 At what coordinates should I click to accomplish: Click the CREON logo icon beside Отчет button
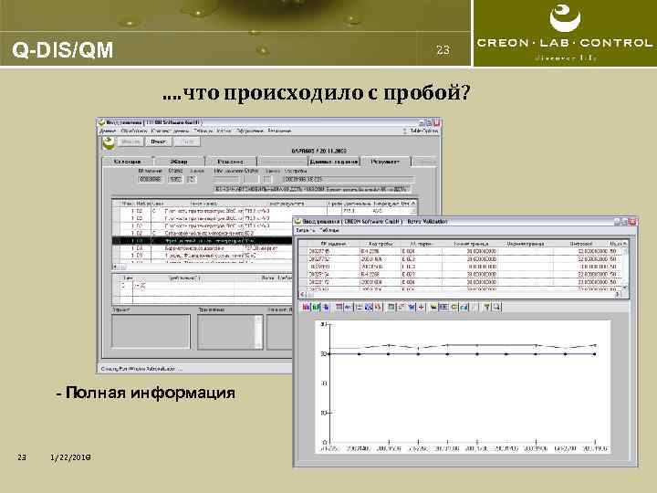109,142
